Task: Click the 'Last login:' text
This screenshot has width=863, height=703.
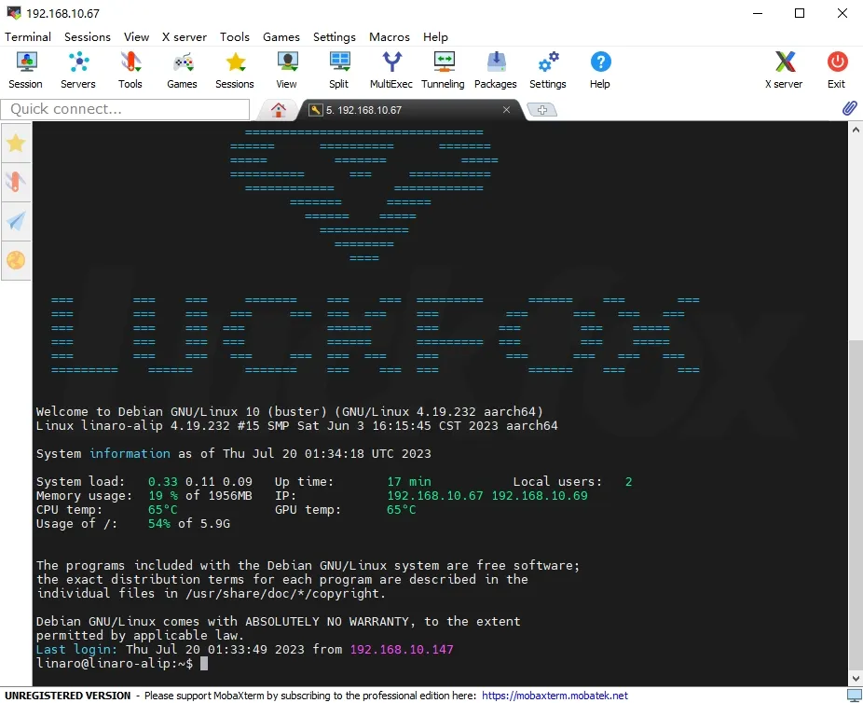Action: 76,650
